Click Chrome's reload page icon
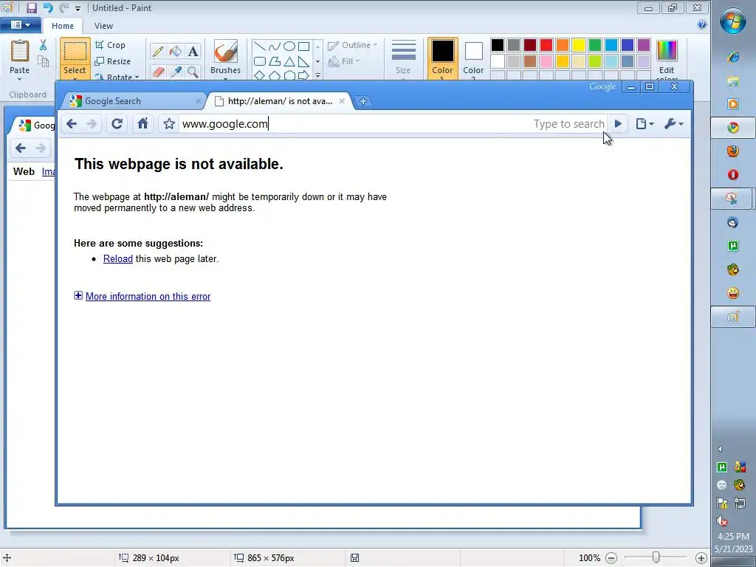 pos(117,124)
